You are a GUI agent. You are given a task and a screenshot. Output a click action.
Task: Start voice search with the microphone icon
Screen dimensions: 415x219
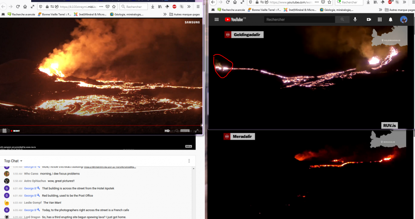coord(355,20)
